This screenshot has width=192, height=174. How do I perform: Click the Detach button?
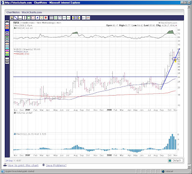[175, 161]
